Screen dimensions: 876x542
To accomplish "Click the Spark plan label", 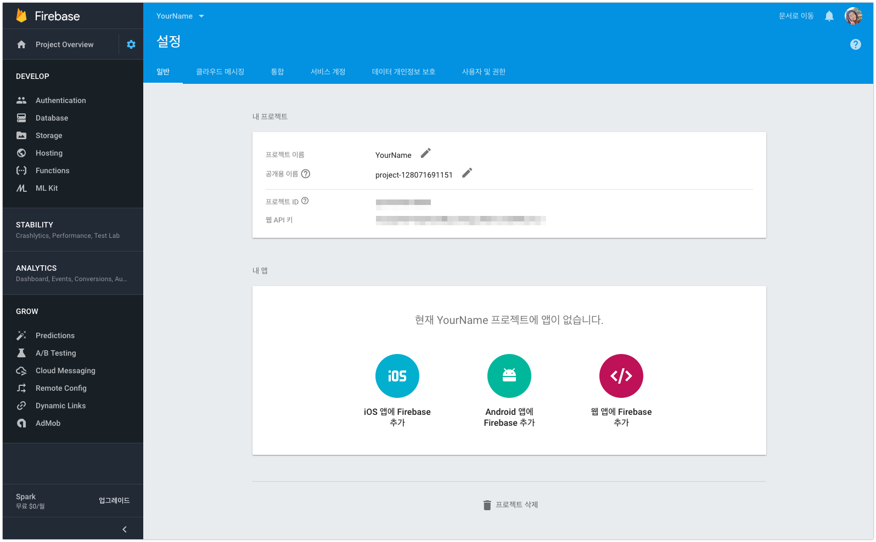I will point(26,497).
